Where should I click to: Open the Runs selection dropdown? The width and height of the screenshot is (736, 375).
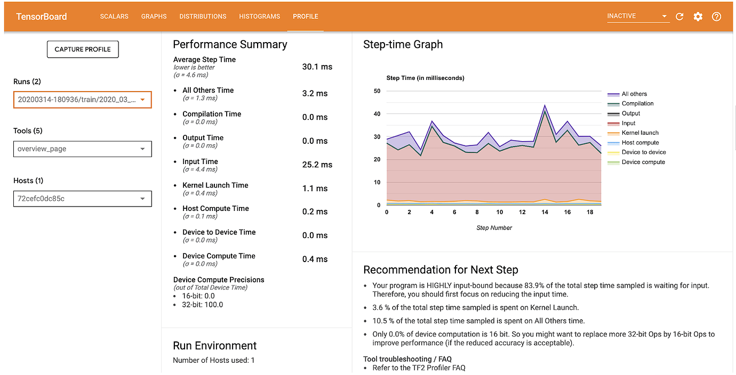[82, 100]
